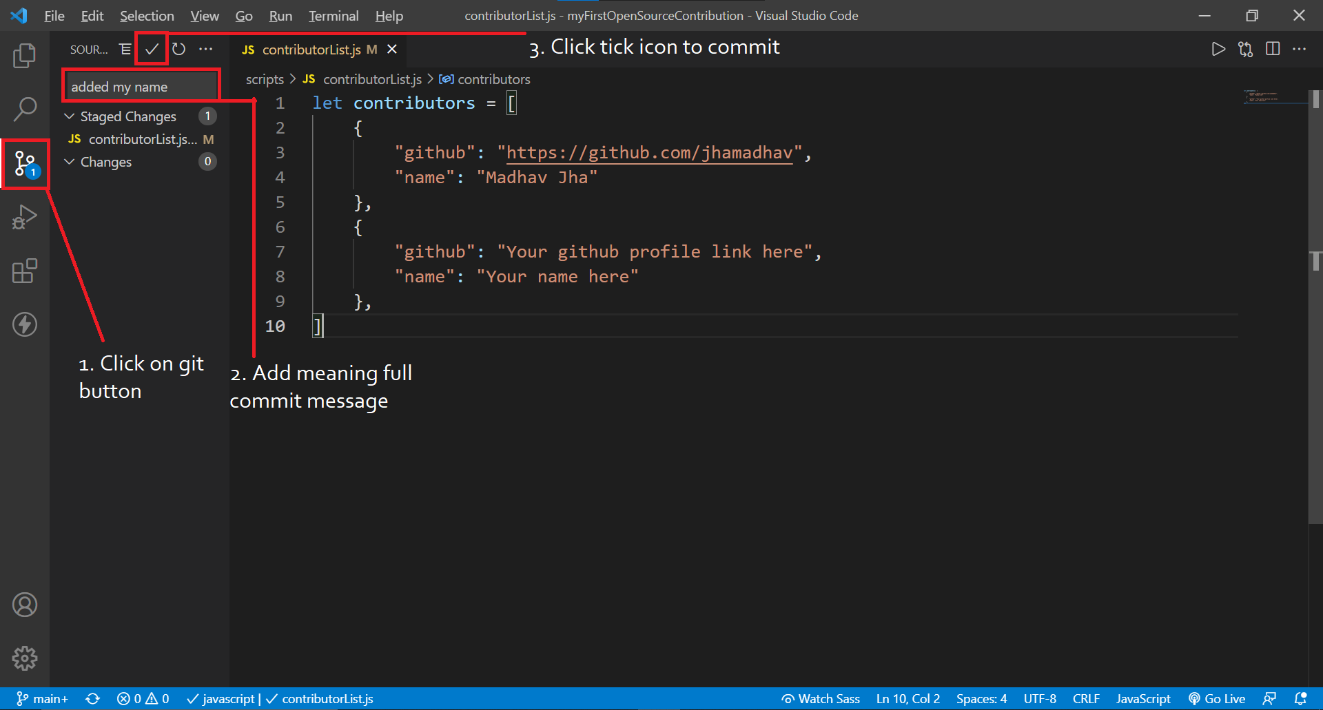The image size is (1323, 710).
Task: Synchronize changes in status bar
Action: (93, 699)
